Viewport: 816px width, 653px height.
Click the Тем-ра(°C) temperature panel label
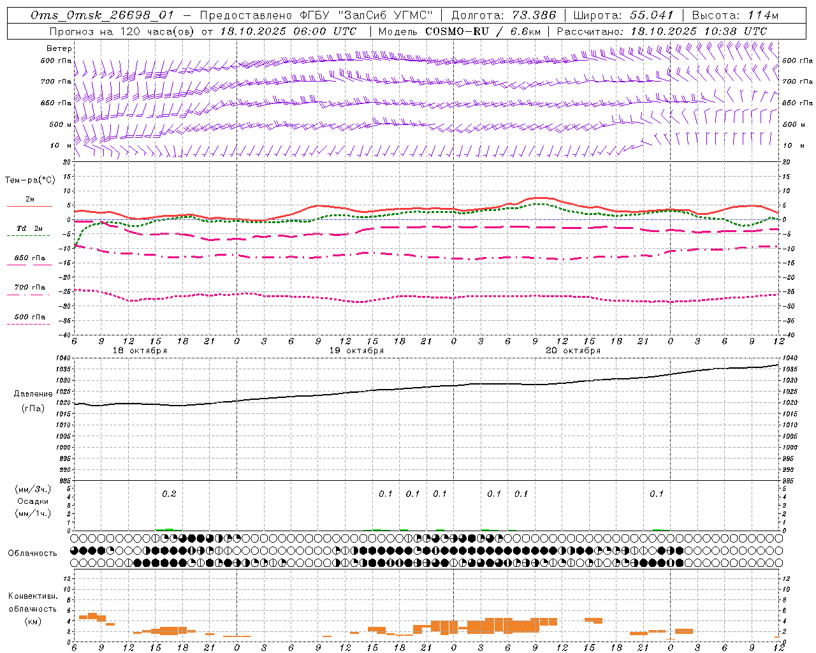(x=30, y=180)
